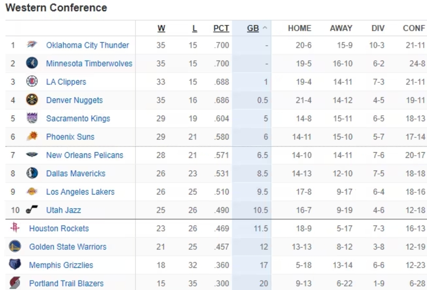This screenshot has width=427, height=290.
Task: Sort table by W column header
Action: coord(161,28)
